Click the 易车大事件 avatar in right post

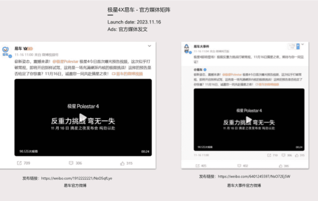(186, 49)
